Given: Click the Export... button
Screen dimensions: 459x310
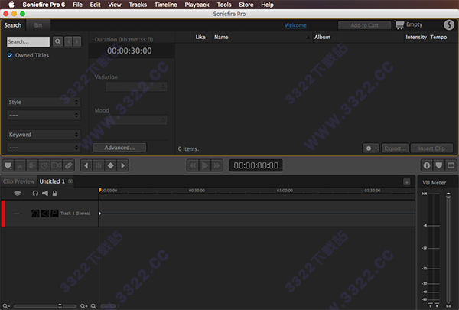Looking at the screenshot, I should [396, 148].
